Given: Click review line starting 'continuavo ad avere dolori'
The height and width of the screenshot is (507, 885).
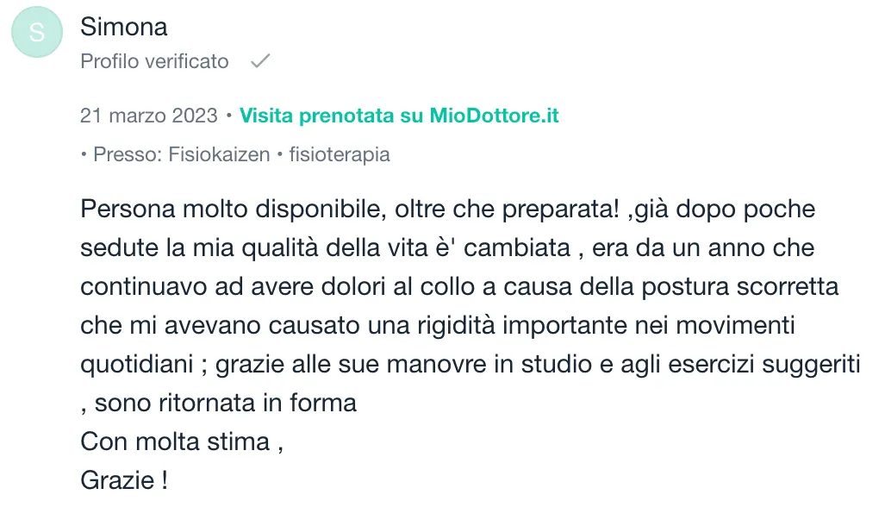Looking at the screenshot, I should click(x=459, y=287).
